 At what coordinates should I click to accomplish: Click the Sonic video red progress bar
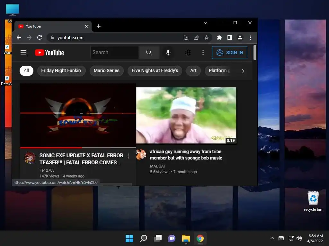pyautogui.click(x=51, y=148)
